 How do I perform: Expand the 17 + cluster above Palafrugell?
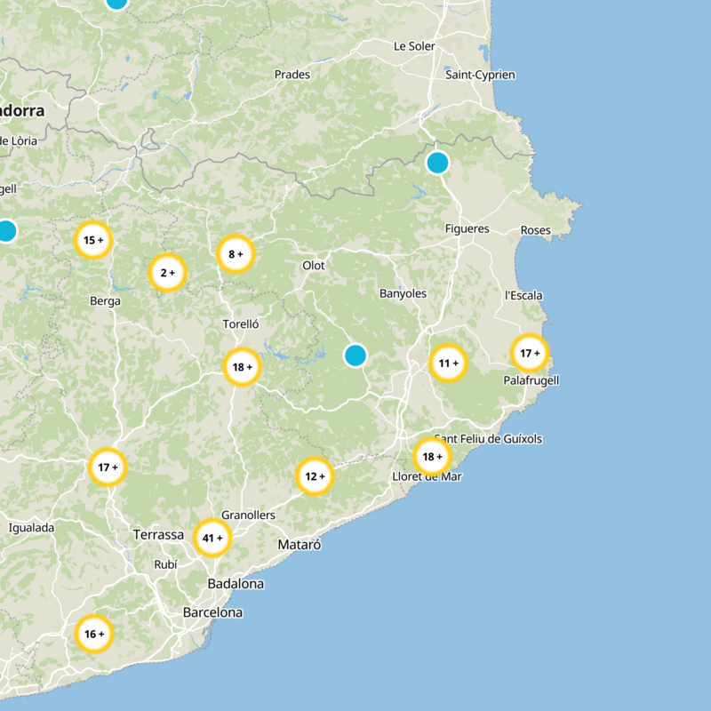[530, 353]
